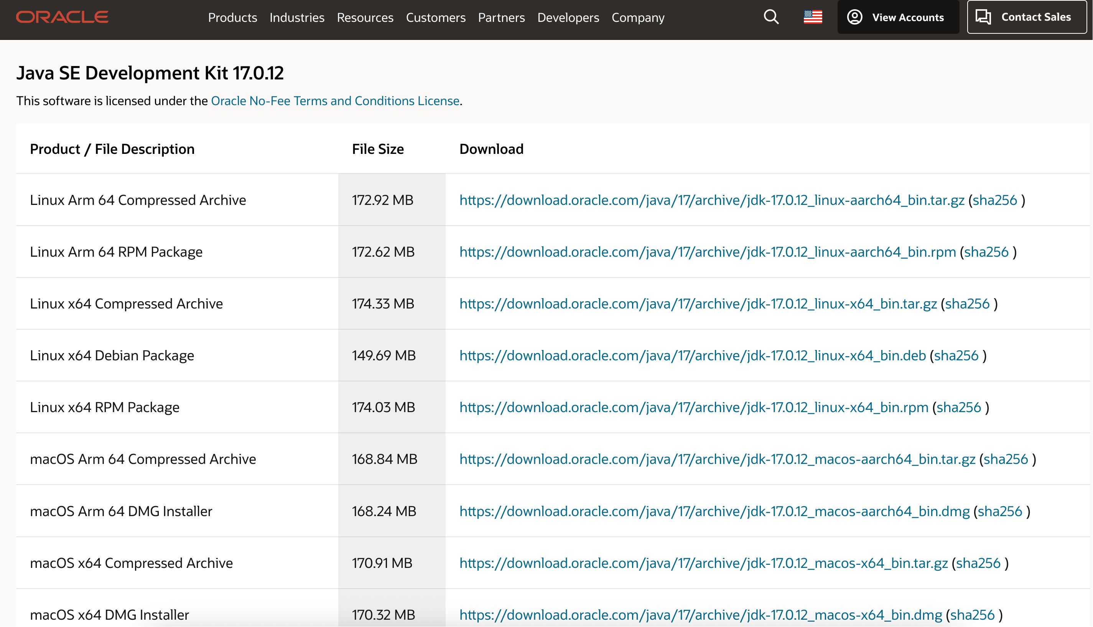1093x627 pixels.
Task: Select the macOS Arm 64 DMG Installer text
Action: tap(121, 511)
